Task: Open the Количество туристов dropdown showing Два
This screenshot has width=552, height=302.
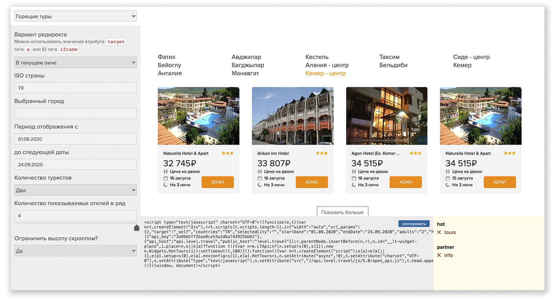Action: 75,190
